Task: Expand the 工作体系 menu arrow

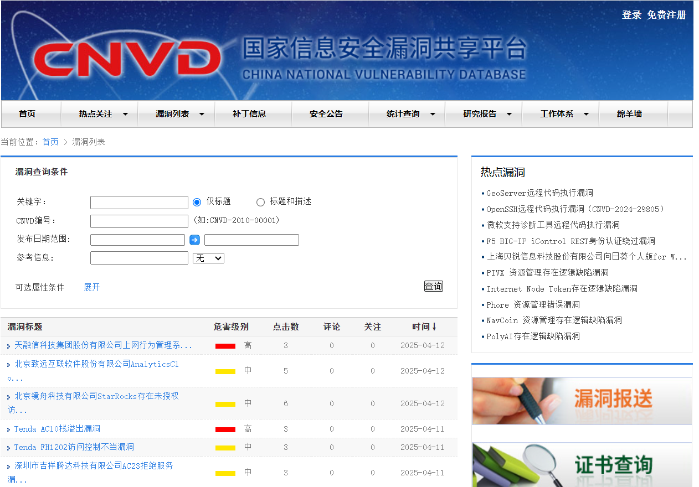Action: click(x=586, y=114)
